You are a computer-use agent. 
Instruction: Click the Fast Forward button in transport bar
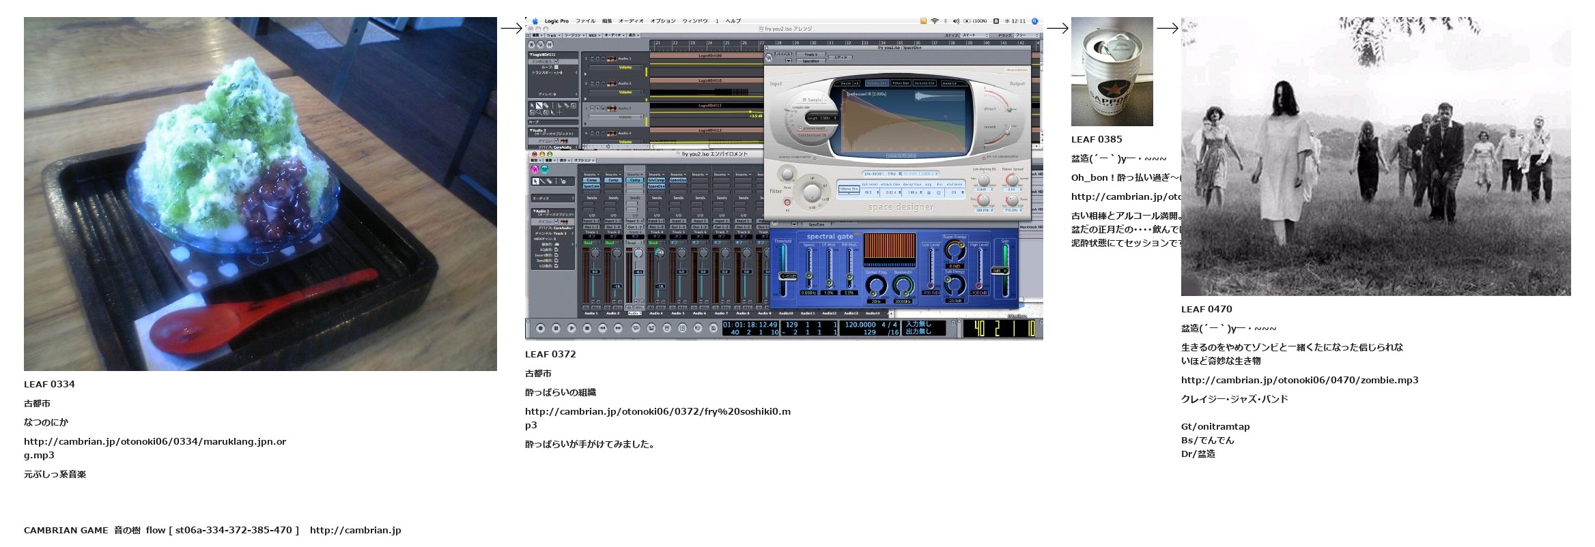tap(618, 328)
